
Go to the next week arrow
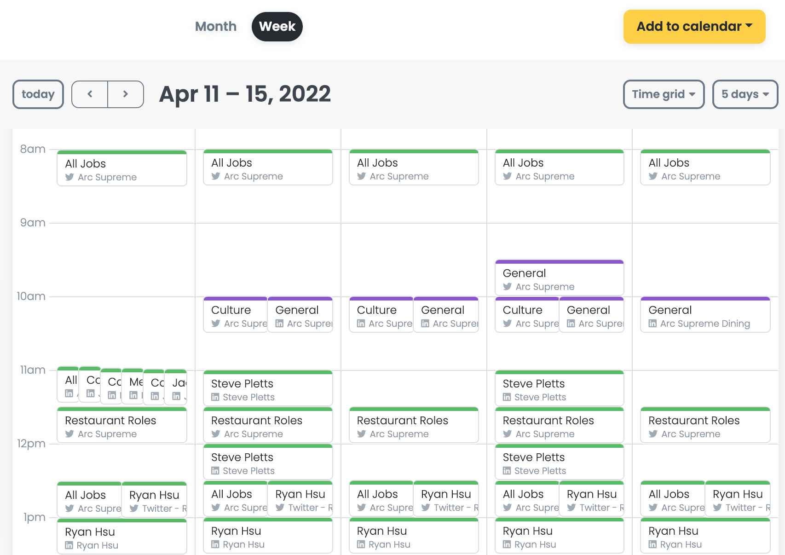click(126, 94)
